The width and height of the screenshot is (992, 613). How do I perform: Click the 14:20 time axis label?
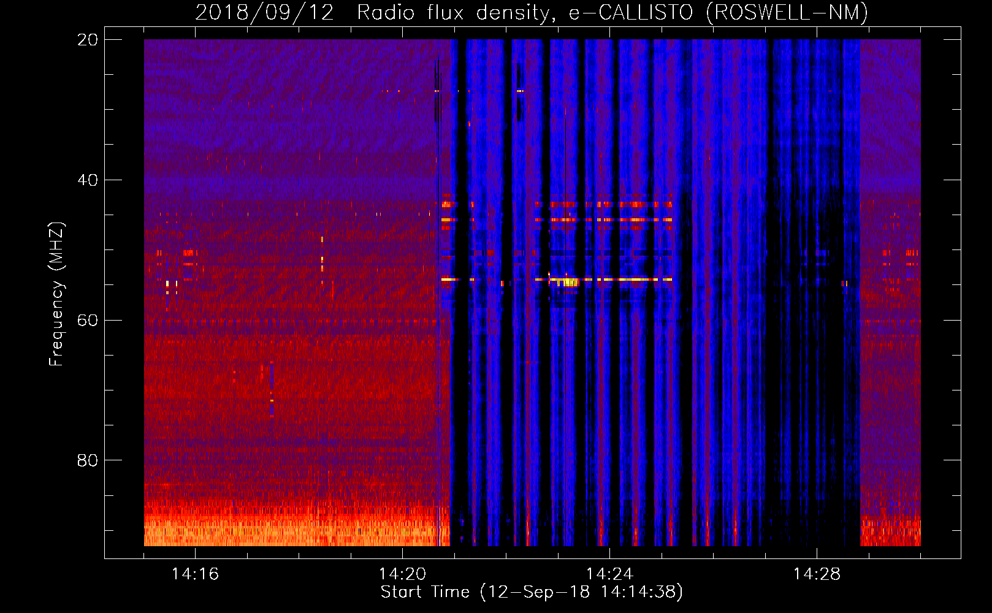(x=402, y=574)
